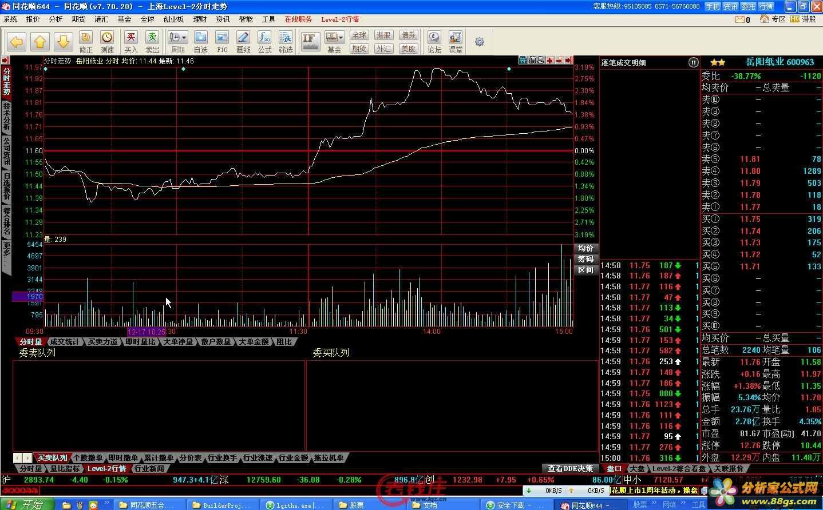Click the up arrow toolbar icon

40,42
